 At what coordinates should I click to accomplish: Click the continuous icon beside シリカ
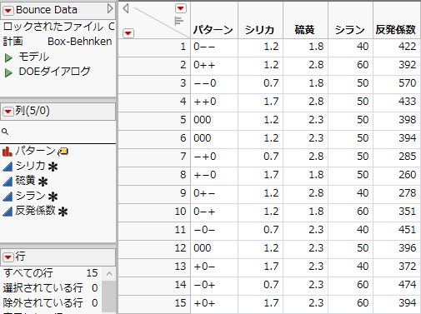(8, 167)
